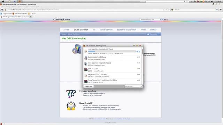
Task: Open the Google search engine dropdown
Action: click(x=173, y=10)
